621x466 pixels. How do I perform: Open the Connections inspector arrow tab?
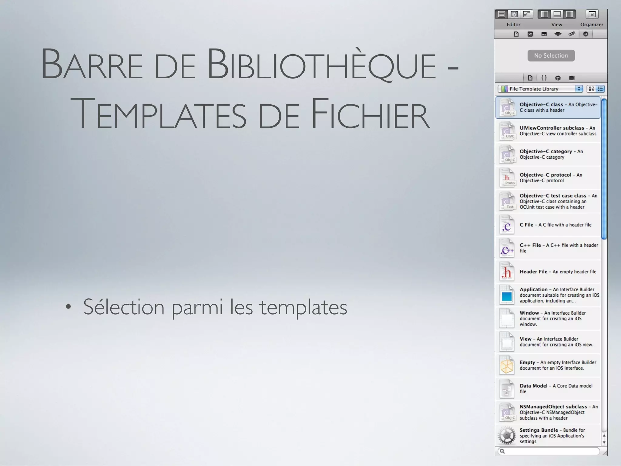(586, 34)
